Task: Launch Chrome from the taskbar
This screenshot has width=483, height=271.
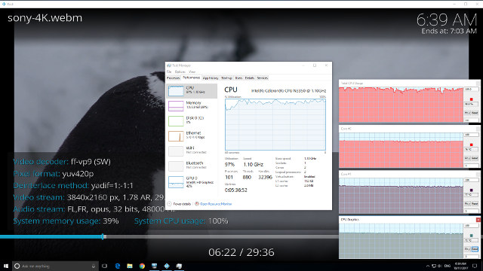Action: point(142,266)
